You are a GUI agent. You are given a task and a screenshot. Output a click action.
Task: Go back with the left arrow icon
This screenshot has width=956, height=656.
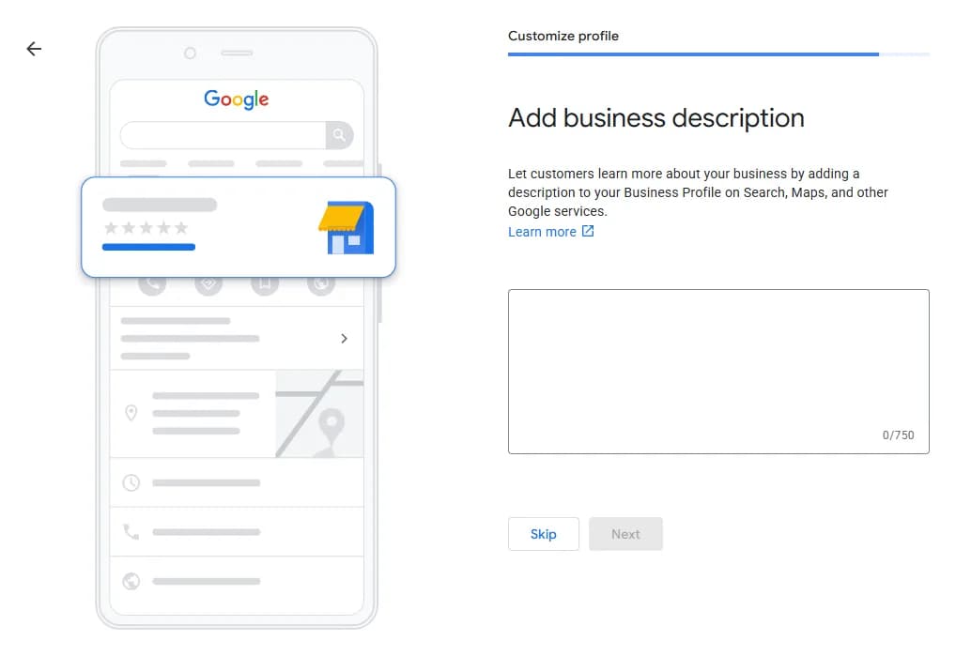(x=34, y=49)
